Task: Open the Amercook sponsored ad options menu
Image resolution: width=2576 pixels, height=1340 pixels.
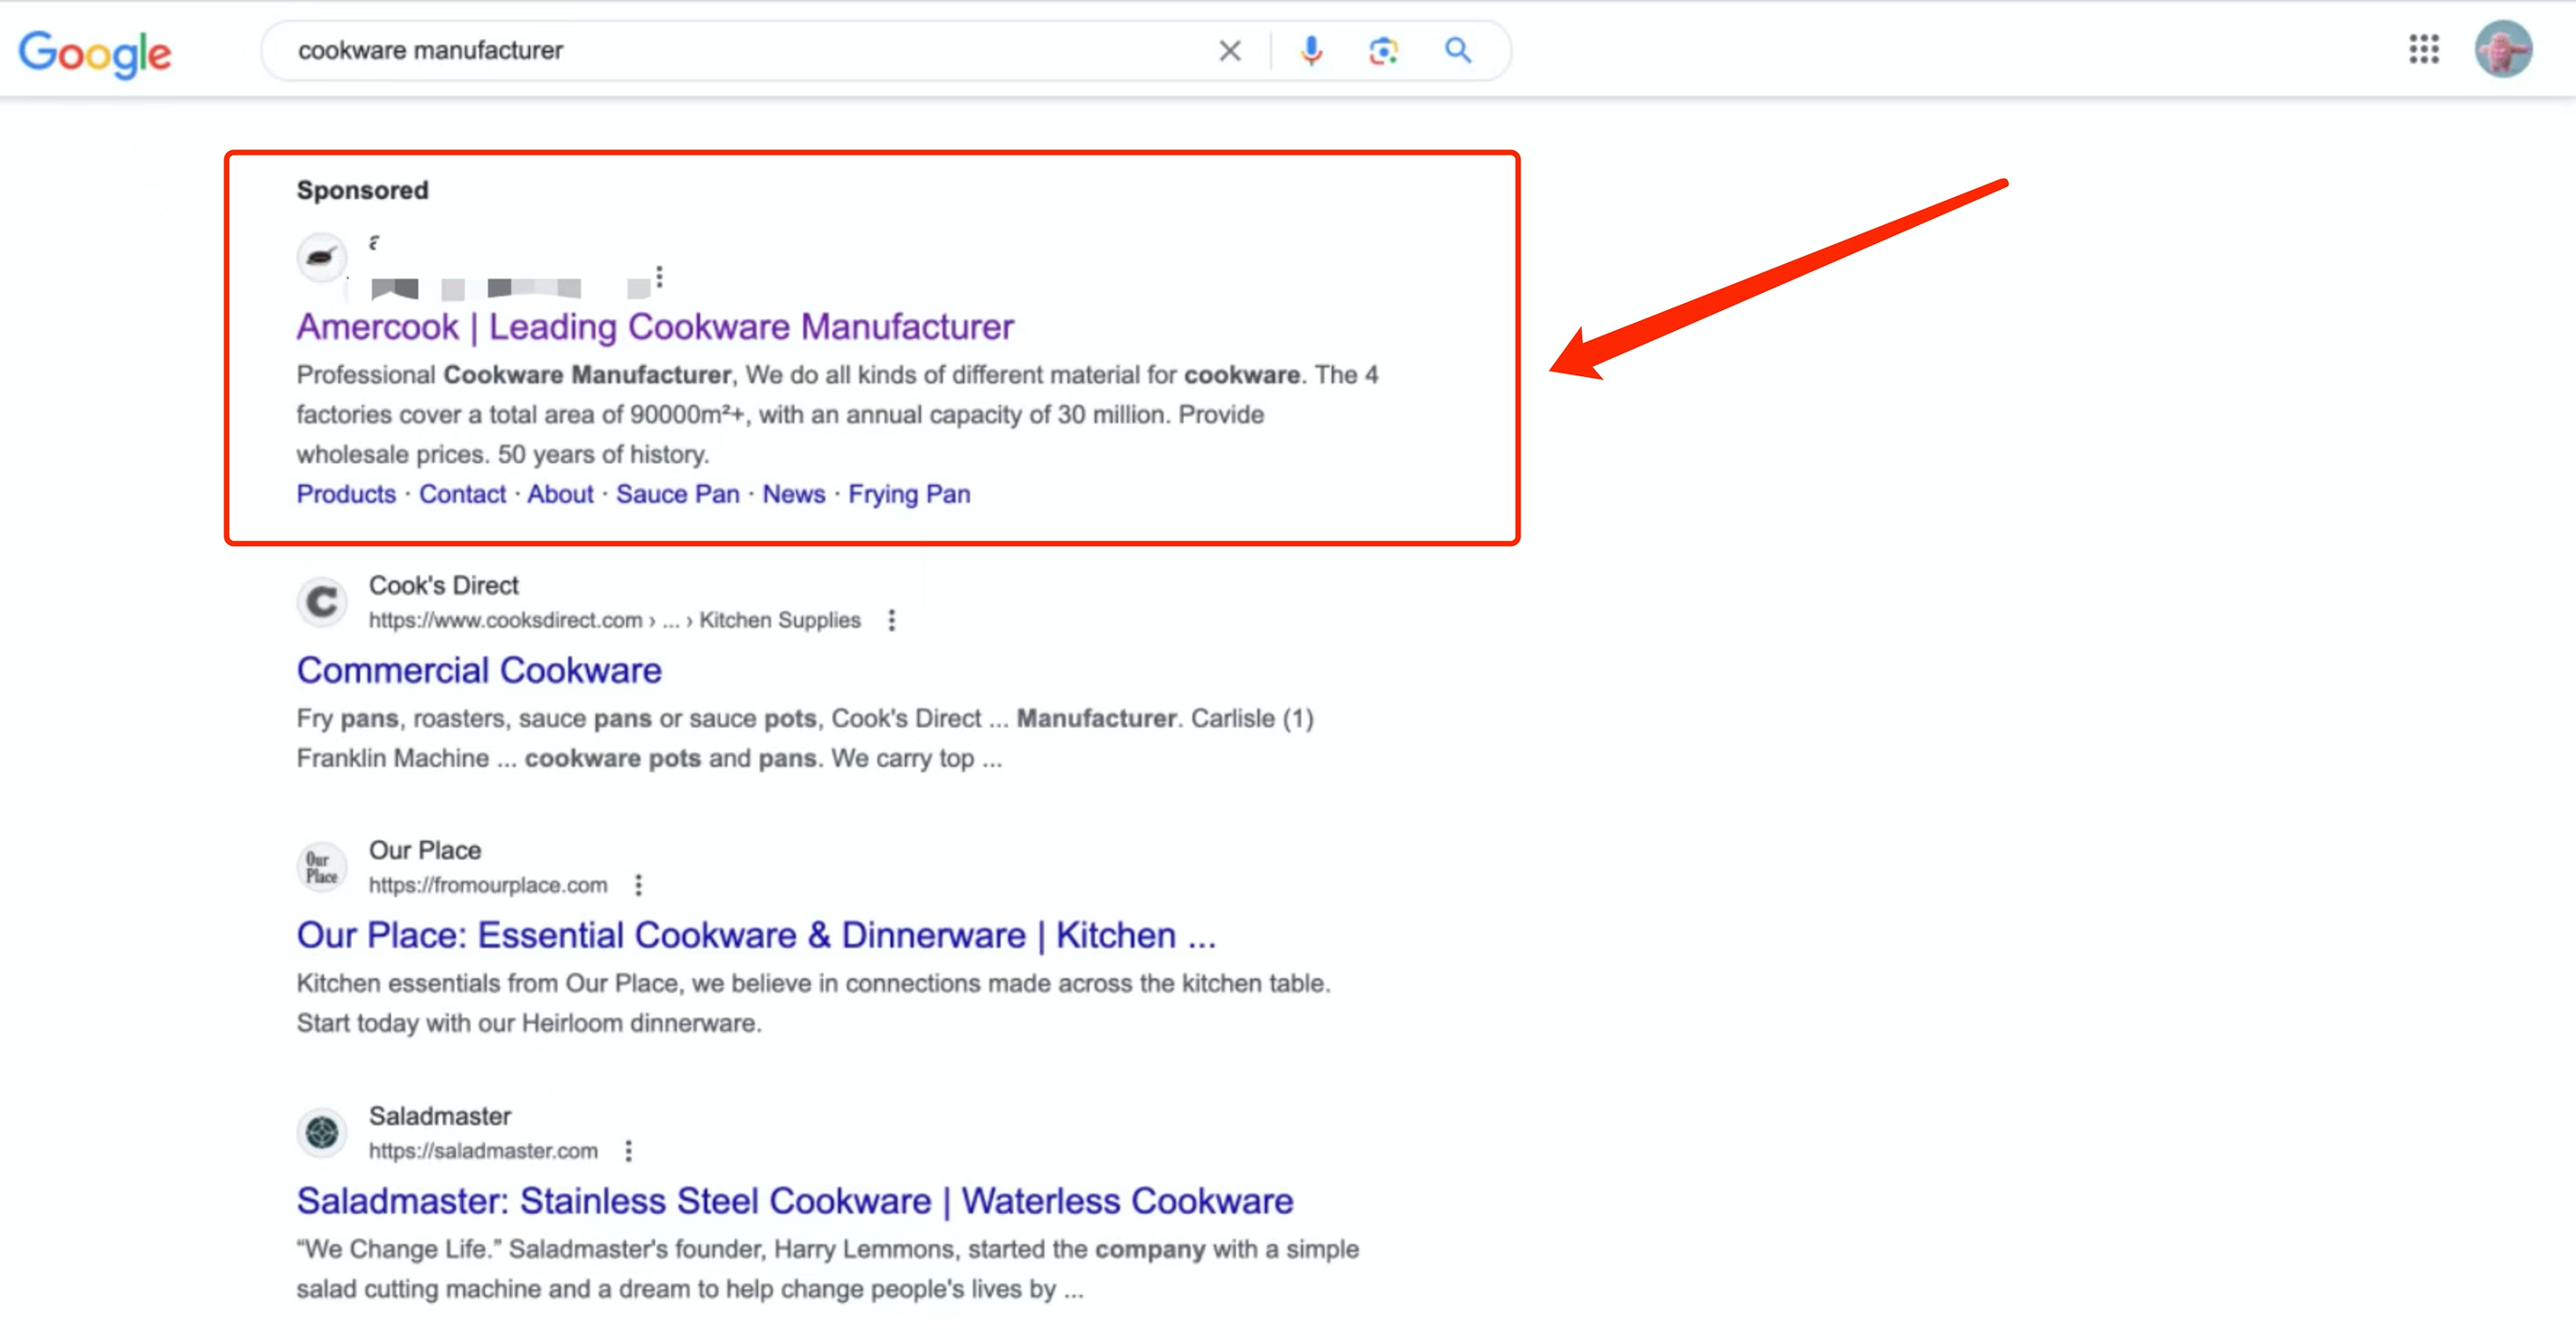Action: [x=659, y=276]
